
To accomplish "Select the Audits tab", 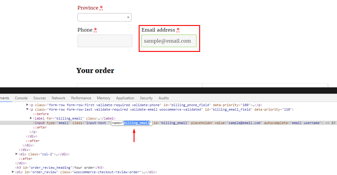I will pos(164,98).
